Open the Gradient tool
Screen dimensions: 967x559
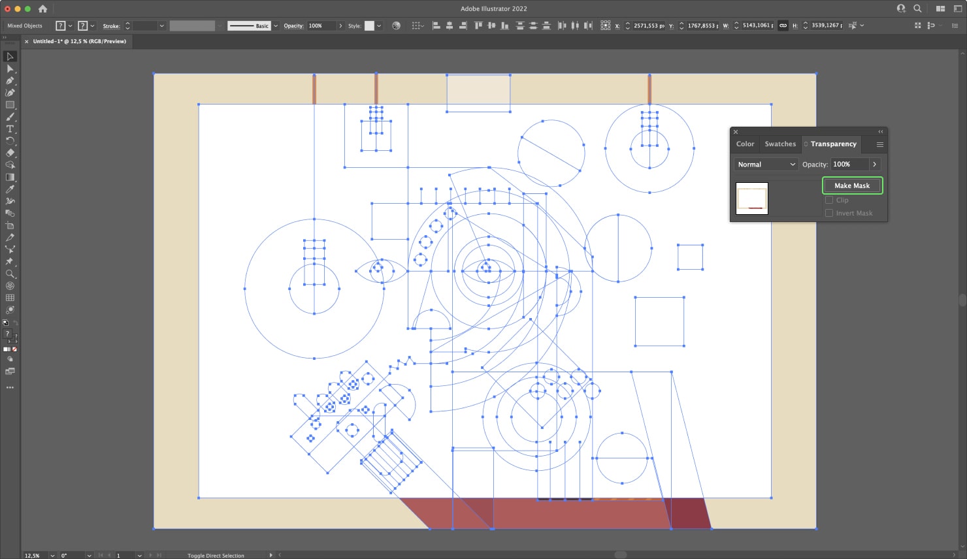pyautogui.click(x=10, y=176)
